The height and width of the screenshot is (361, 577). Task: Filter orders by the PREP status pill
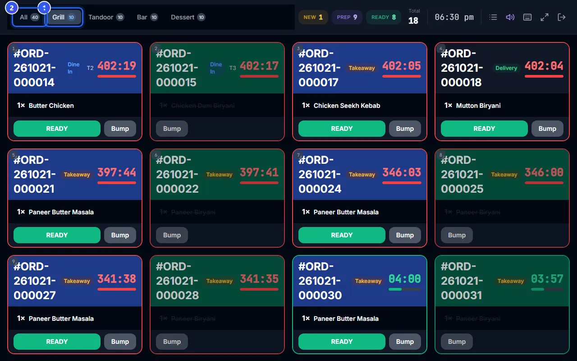[347, 17]
